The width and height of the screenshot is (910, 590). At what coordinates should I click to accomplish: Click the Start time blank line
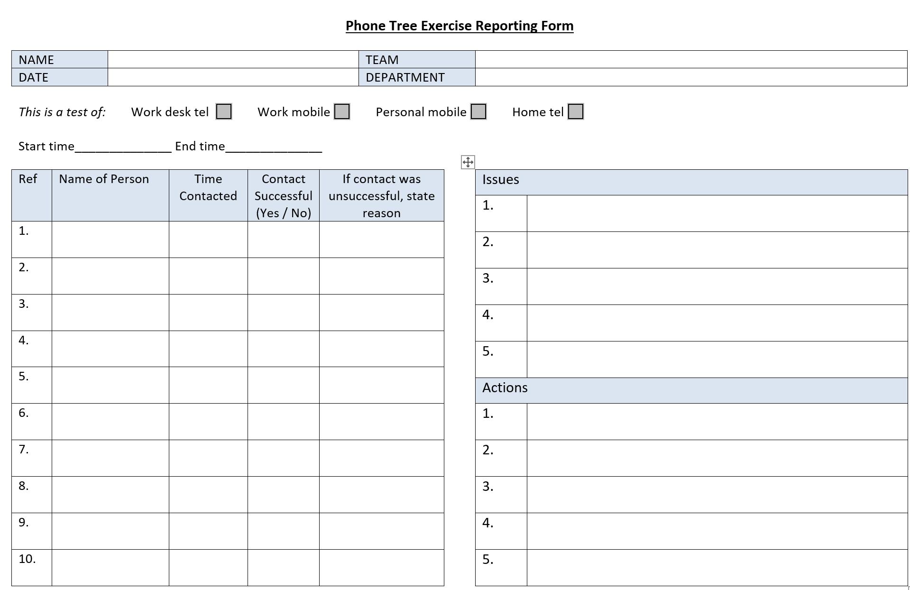(123, 147)
